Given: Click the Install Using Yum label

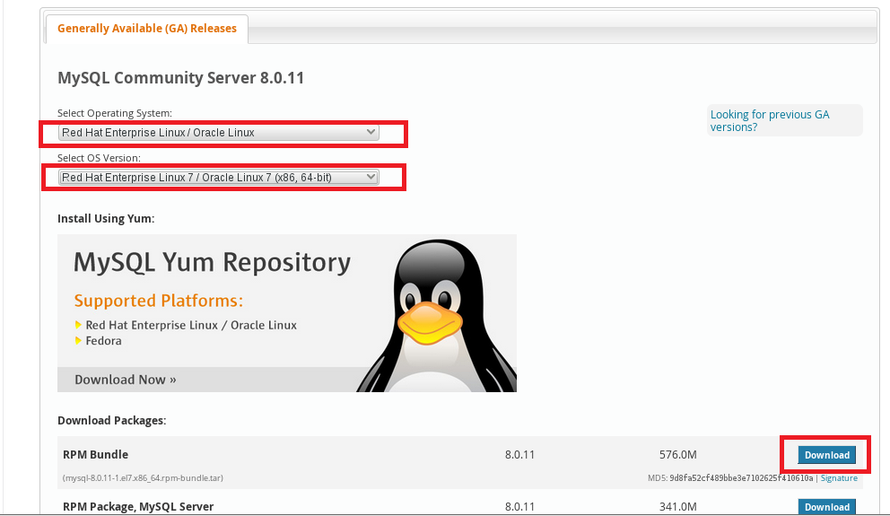Looking at the screenshot, I should coord(106,219).
